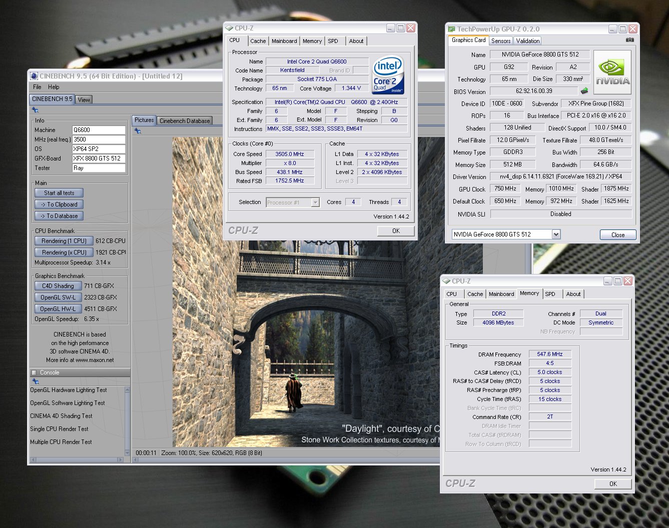Image resolution: width=669 pixels, height=528 pixels.
Task: Switch to CPU tab in lower CPU-Z window
Action: pos(452,294)
